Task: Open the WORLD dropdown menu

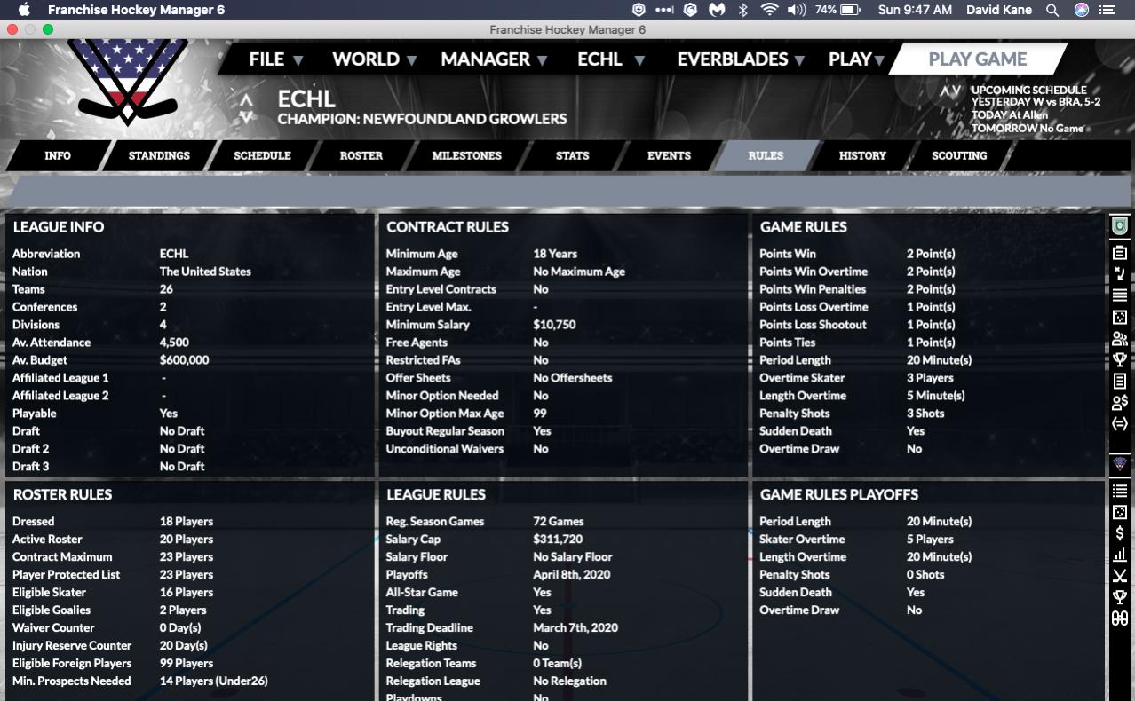Action: coord(374,59)
